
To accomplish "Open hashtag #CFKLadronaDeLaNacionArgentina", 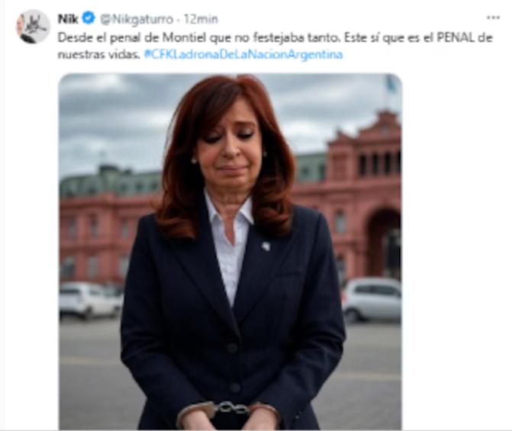I will pos(243,54).
